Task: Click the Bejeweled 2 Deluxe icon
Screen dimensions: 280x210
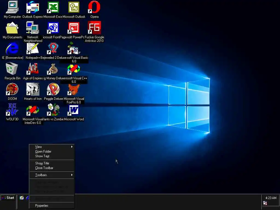Action: click(x=53, y=48)
